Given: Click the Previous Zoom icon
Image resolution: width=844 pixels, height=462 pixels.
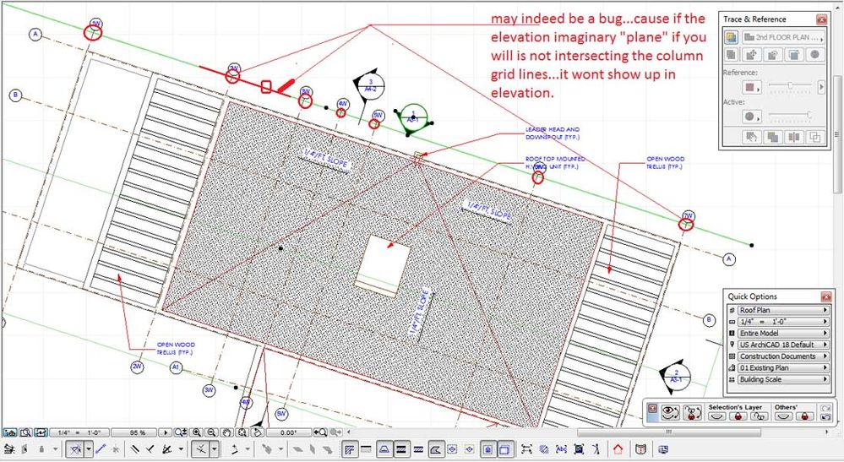Looking at the screenshot, I should 320,432.
